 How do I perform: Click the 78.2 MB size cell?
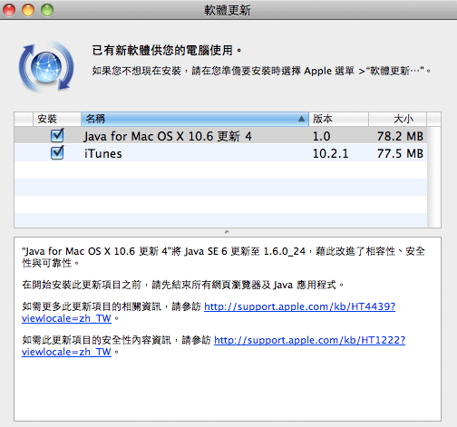(400, 136)
